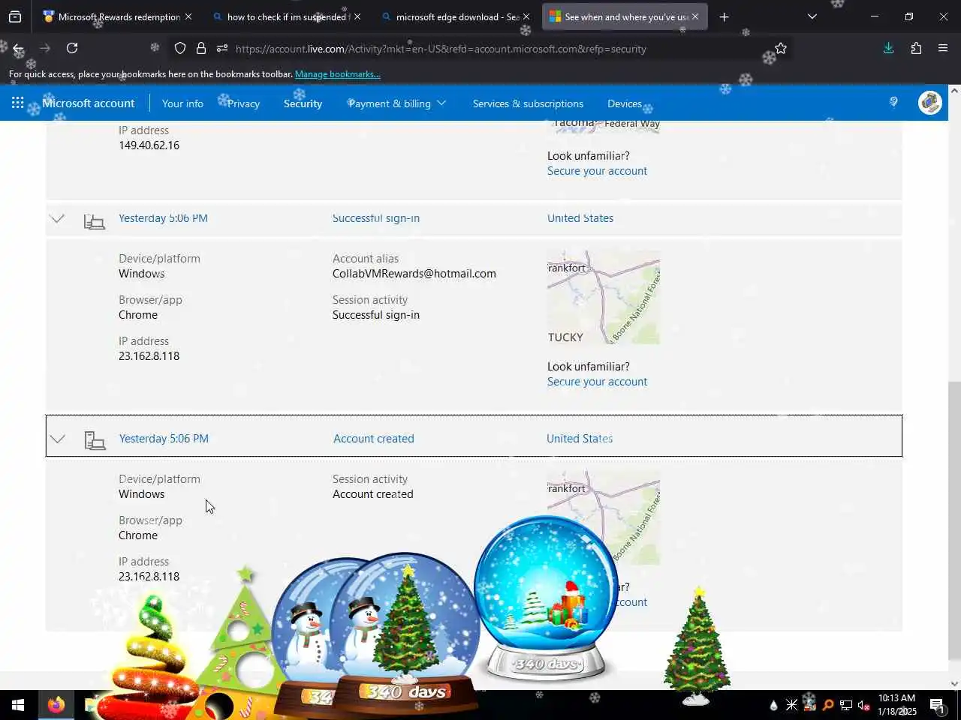
Task: Open Security section
Action: click(x=303, y=103)
